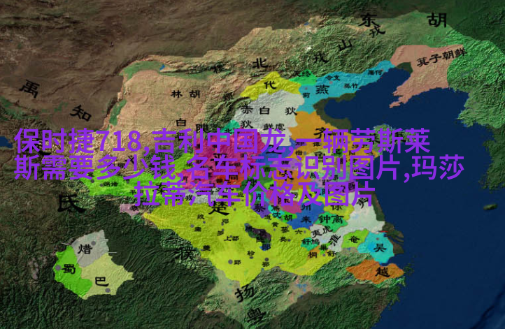Image resolution: width=505 pixels, height=329 pixels.
Task: Click the 桐 label
Action: [x=312, y=255]
